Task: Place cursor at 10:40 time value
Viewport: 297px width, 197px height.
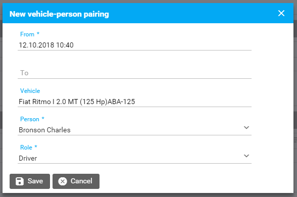Action: tap(65, 45)
